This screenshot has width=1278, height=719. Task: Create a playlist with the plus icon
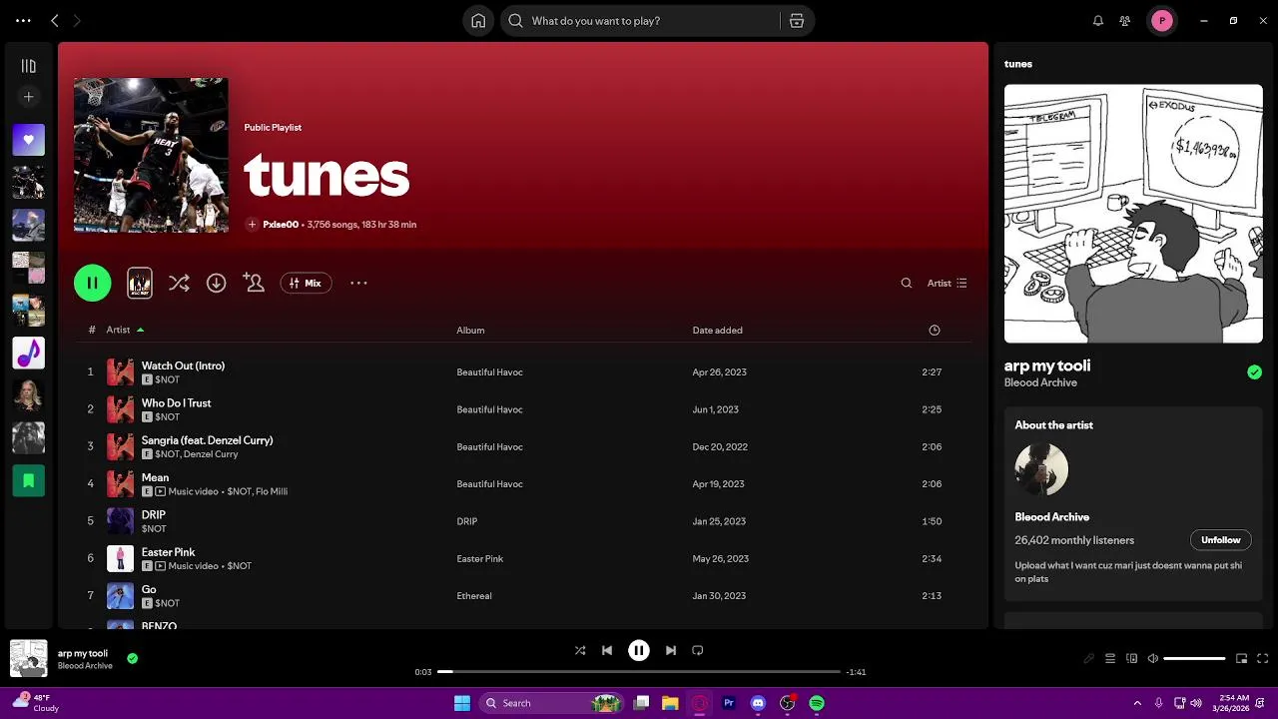(x=28, y=97)
